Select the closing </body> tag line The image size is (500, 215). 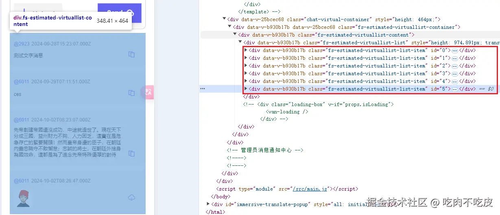[x=221, y=196]
